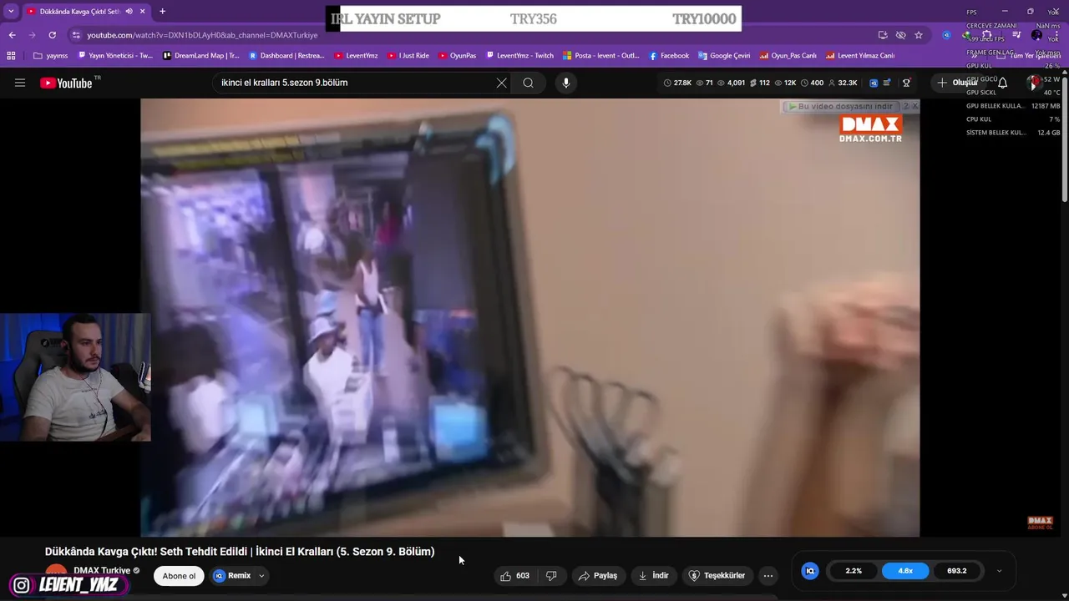
Task: Open the I Just Ride bookmark
Action: pyautogui.click(x=408, y=56)
